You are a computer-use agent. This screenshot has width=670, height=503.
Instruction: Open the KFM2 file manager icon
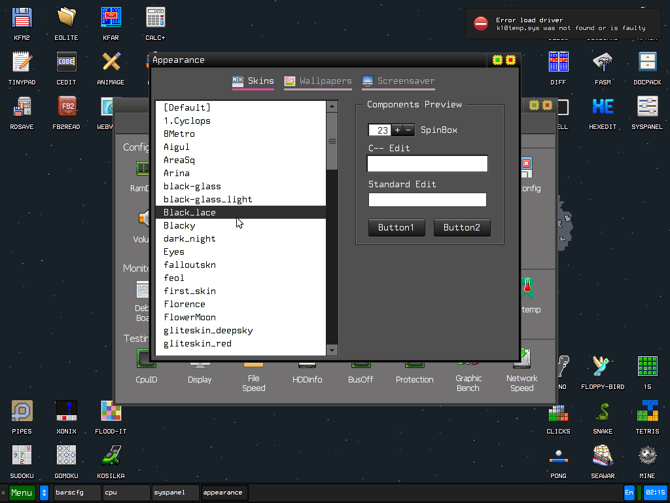22,20
